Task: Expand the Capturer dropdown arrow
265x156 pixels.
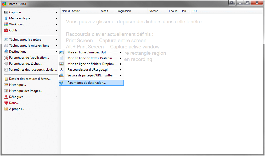Action: [57, 12]
